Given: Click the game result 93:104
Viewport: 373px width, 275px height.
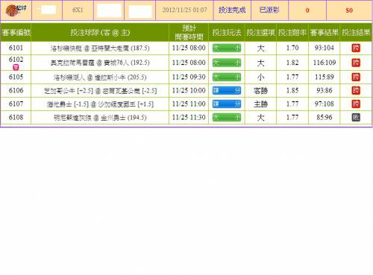Looking at the screenshot, I should coord(325,48).
